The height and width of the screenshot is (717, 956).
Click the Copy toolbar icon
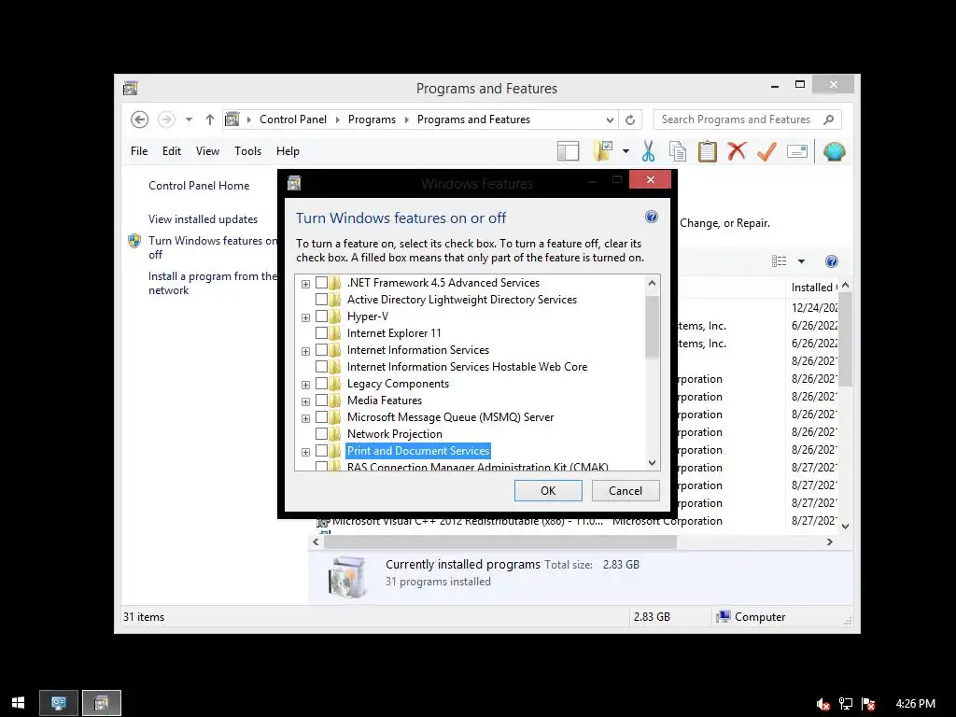pyautogui.click(x=678, y=151)
